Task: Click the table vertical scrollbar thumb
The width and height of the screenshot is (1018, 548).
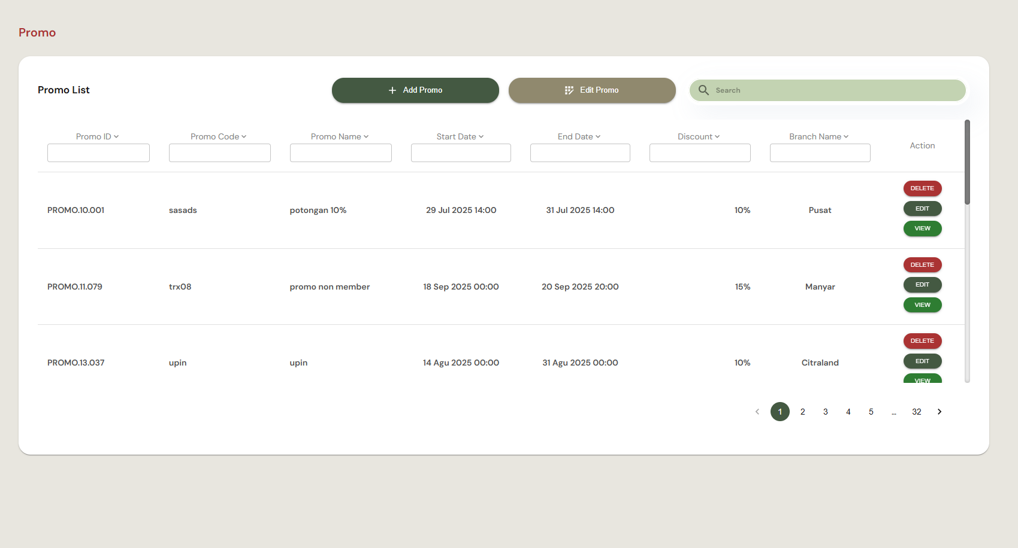Action: [967, 162]
